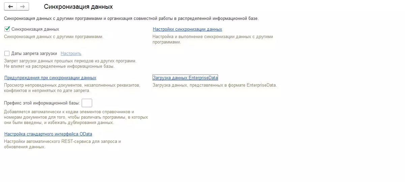
Task: Click the forward navigation arrow
Action: (x=23, y=7)
